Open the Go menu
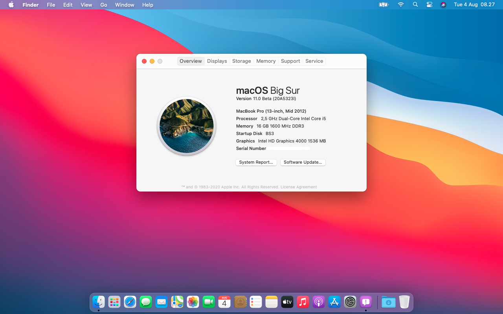 [x=104, y=5]
